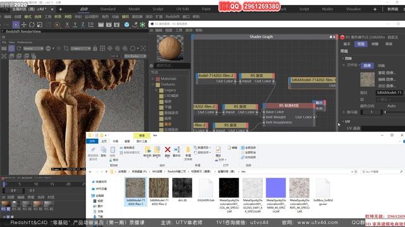Toggle the coordinate system icon next to Z
Viewport: 405px width, 227px height.
pos(91,25)
